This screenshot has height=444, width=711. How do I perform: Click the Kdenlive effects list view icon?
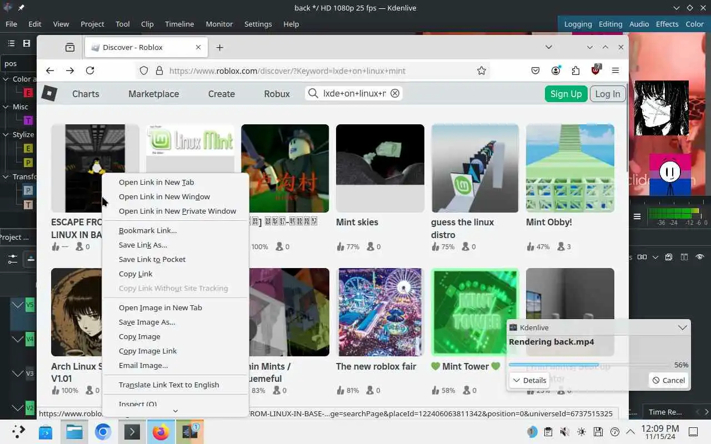click(11, 43)
